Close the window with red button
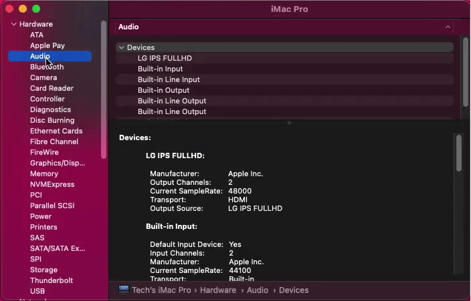This screenshot has height=301, width=471. (9, 9)
